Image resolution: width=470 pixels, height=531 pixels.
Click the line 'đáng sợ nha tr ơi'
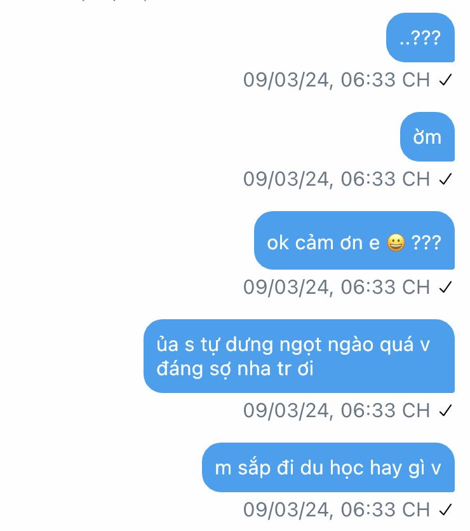pyautogui.click(x=235, y=369)
